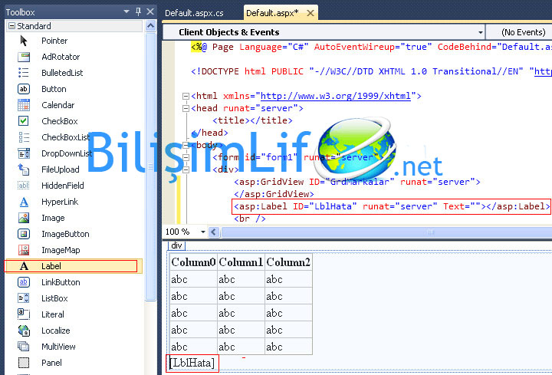Image resolution: width=552 pixels, height=375 pixels.
Task: Click the DOCTYPE declaration line
Action: tap(371, 71)
